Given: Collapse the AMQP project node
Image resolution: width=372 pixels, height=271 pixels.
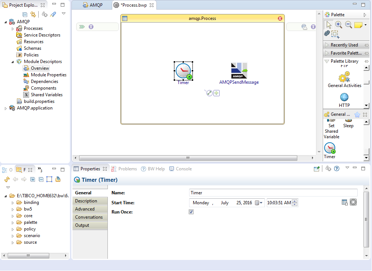Looking at the screenshot, I should tap(6, 22).
